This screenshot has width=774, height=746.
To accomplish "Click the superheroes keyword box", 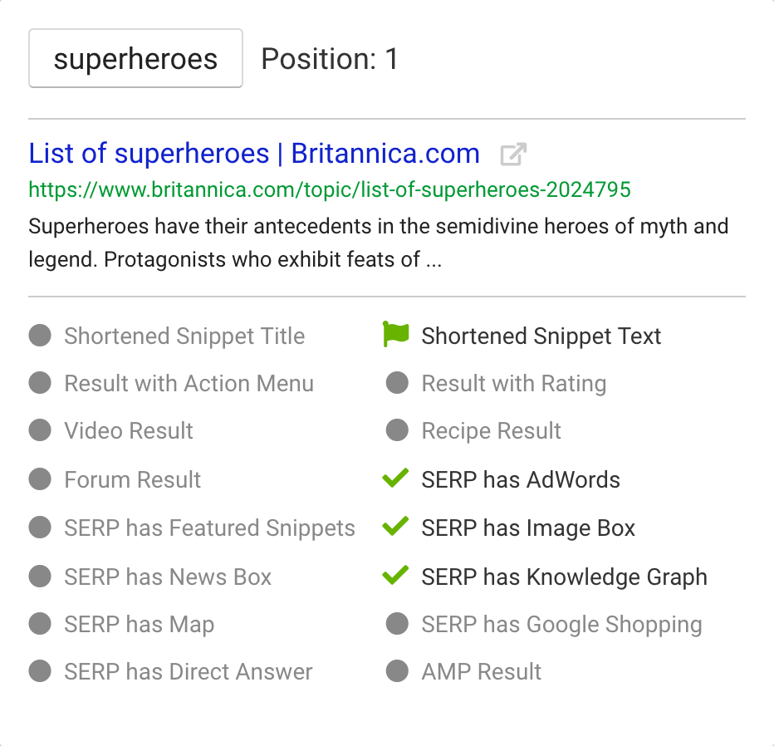I will [x=135, y=58].
